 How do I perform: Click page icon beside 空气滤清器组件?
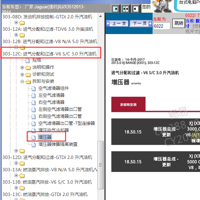point(34,88)
